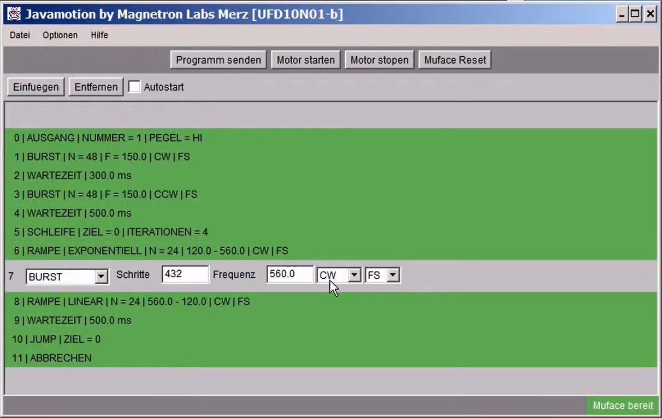662x418 pixels.
Task: Maximize the Javamotion window
Action: pos(636,14)
